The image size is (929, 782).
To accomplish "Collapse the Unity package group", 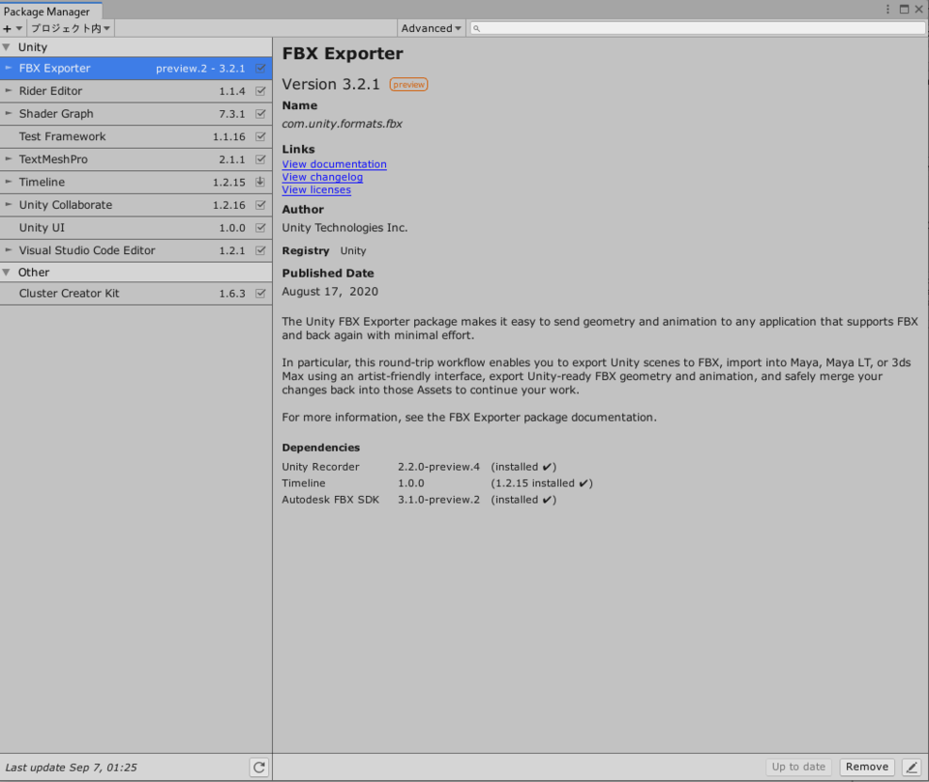I will (7, 46).
